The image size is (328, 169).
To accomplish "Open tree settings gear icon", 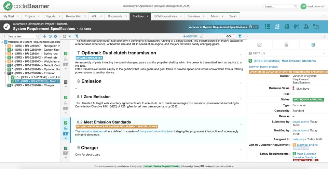I will (x=55, y=37).
